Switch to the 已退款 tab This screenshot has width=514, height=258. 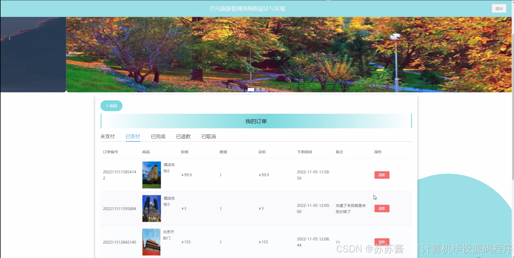[x=183, y=137]
